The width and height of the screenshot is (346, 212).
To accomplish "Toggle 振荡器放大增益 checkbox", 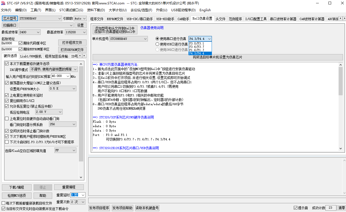I will pyautogui.click(x=7, y=83).
